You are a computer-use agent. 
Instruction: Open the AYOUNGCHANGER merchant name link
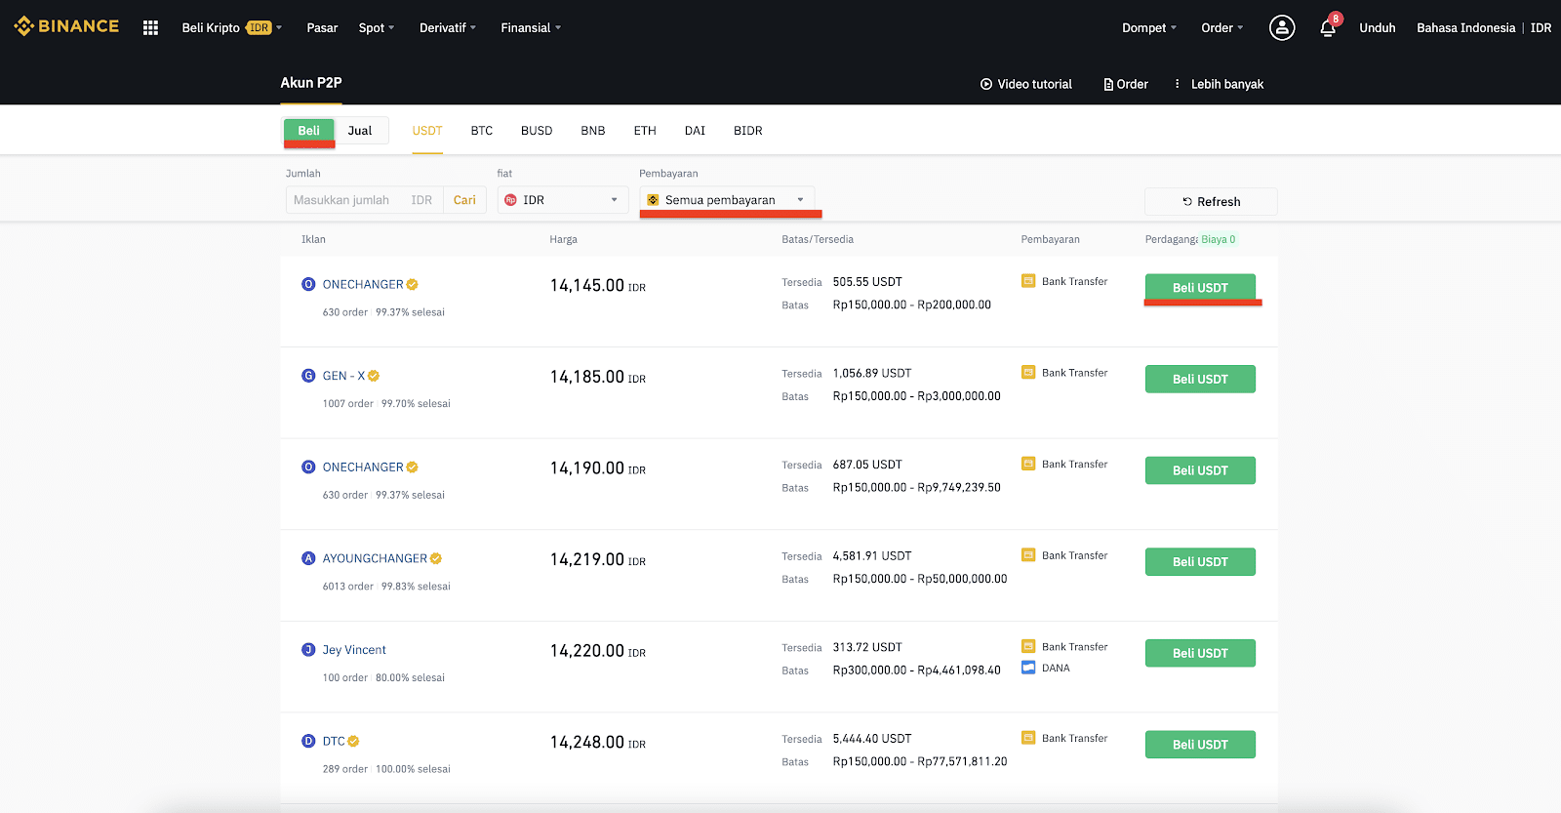point(375,558)
